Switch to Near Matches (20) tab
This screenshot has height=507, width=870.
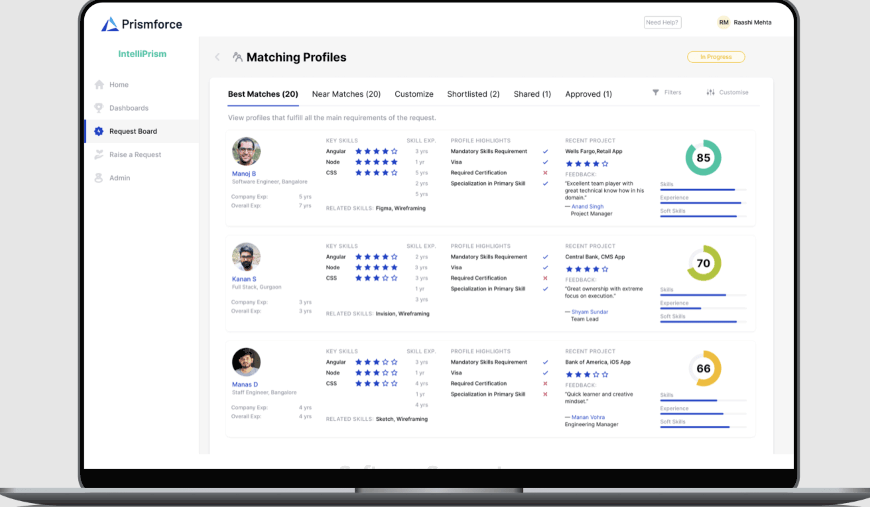tap(346, 94)
